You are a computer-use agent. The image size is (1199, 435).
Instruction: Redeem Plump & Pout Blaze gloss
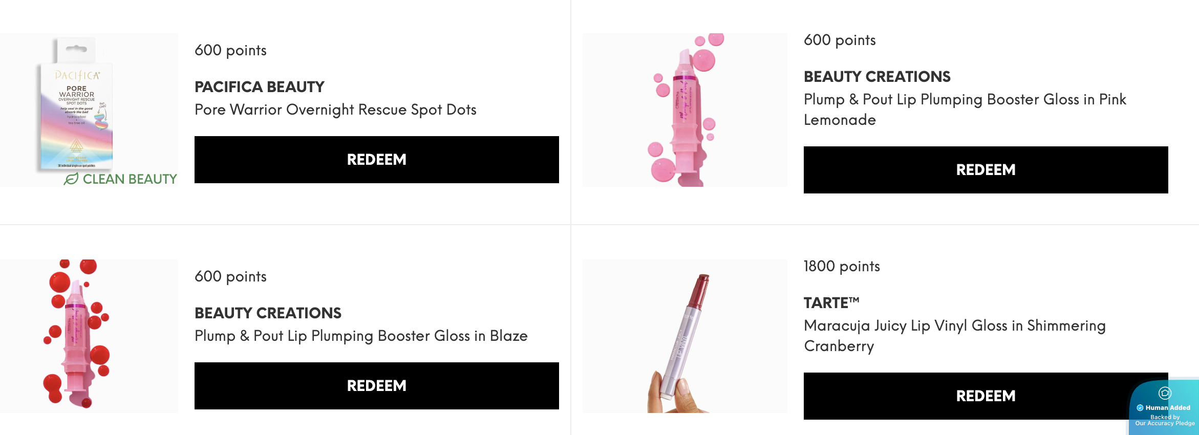pyautogui.click(x=376, y=386)
